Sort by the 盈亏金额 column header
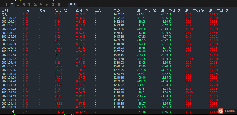 coord(61,10)
